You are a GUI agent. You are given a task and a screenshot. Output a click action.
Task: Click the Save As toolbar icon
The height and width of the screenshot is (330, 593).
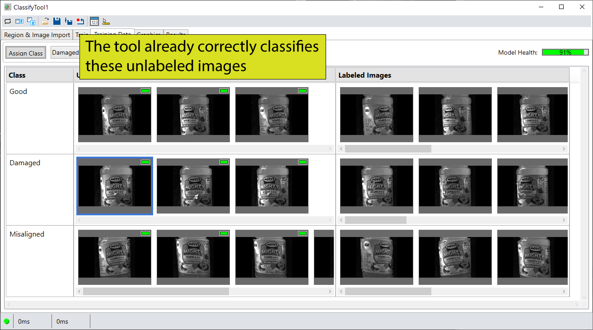click(x=68, y=21)
